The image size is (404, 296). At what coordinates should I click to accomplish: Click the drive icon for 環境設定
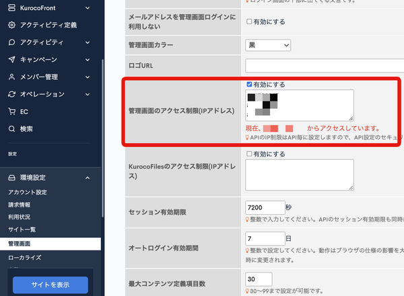(11, 178)
